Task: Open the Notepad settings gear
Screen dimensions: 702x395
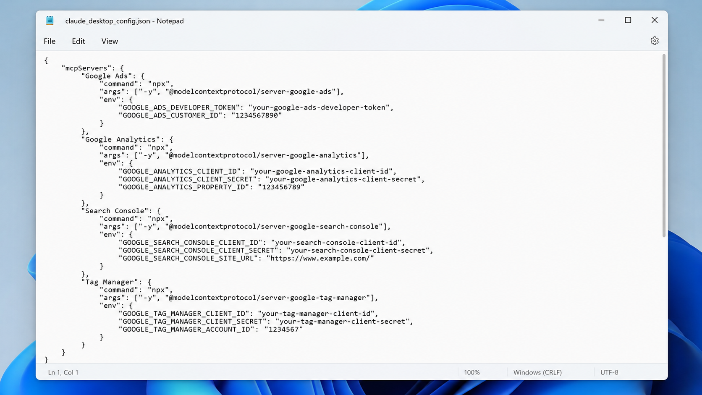Action: (654, 41)
